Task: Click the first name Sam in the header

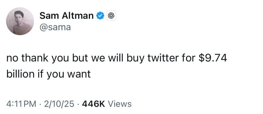Action: click(48, 16)
